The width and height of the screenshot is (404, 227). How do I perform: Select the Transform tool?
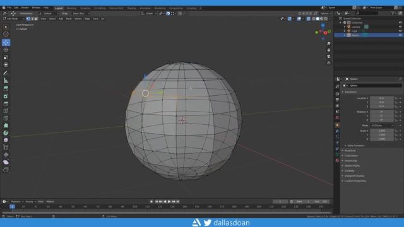click(x=6, y=64)
